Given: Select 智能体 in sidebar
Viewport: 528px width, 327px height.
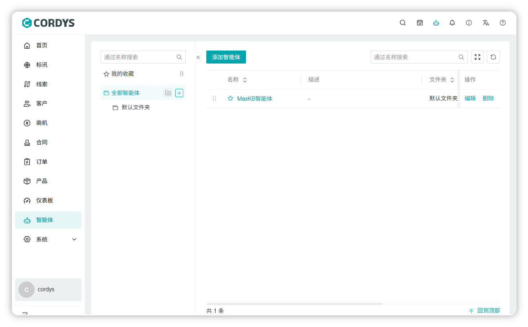Looking at the screenshot, I should (x=48, y=220).
